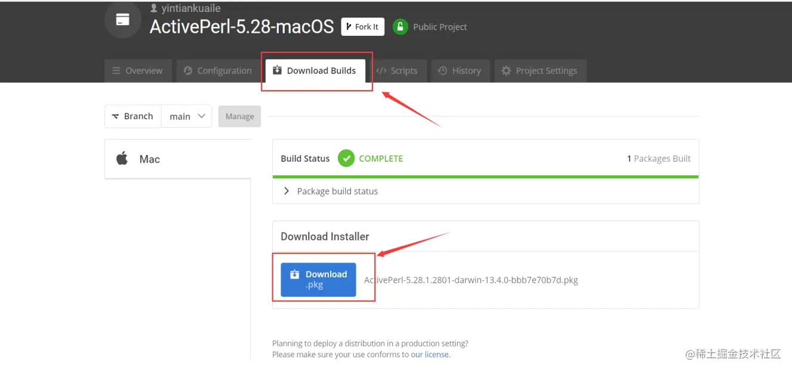Click the Public Project label
The width and height of the screenshot is (792, 371).
440,27
